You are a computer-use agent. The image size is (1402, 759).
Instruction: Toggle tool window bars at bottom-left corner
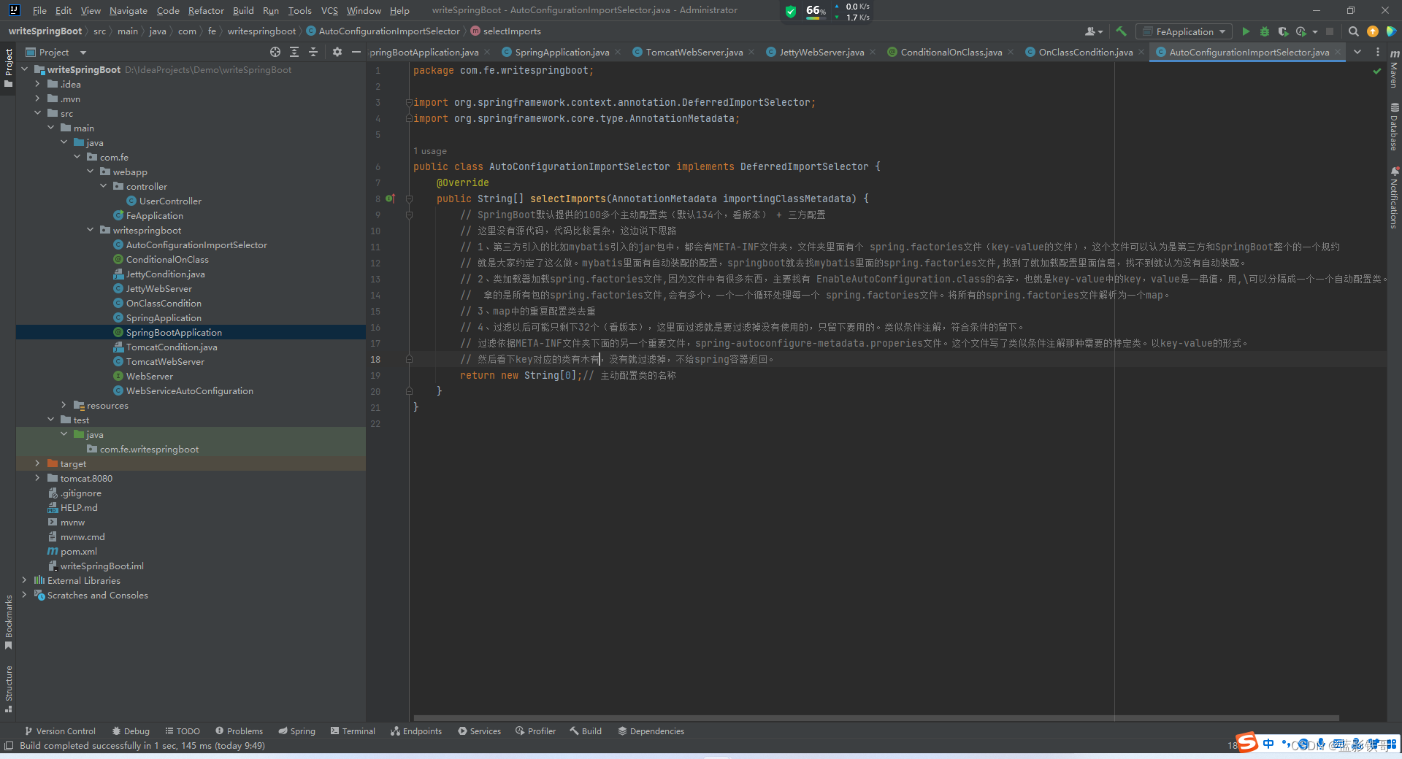9,745
